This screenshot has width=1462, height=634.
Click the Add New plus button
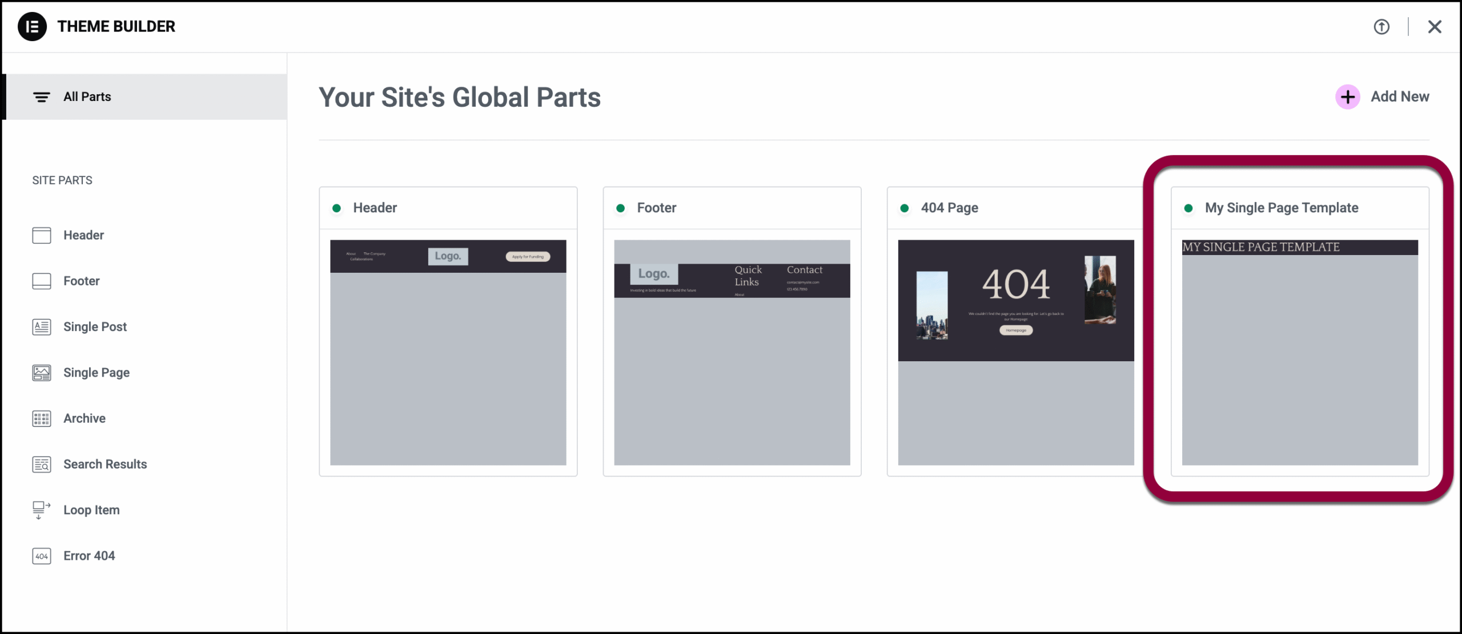click(1347, 97)
